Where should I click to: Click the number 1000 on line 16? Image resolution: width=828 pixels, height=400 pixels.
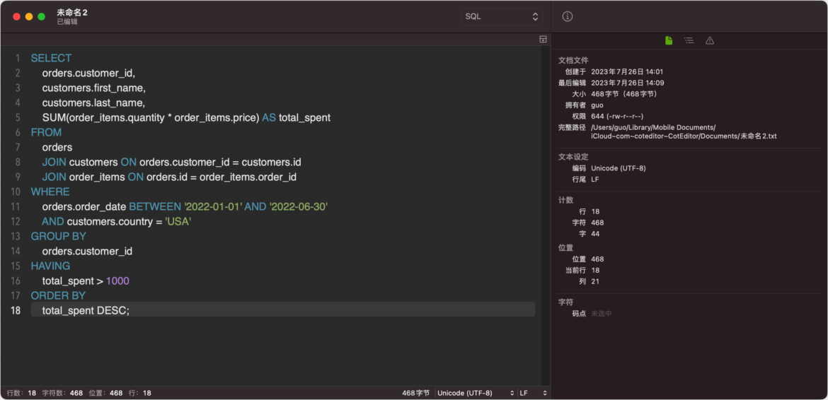(x=117, y=281)
